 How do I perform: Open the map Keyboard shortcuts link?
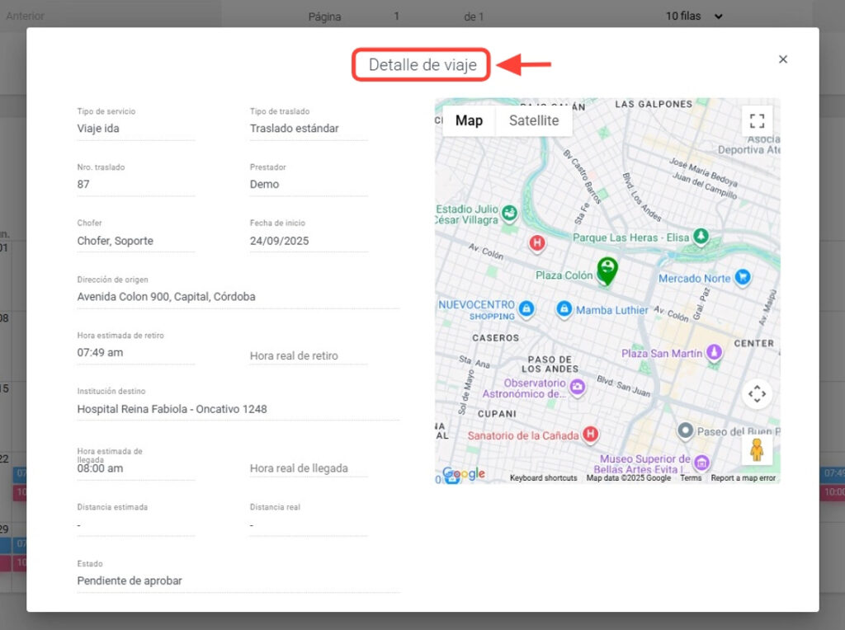543,478
